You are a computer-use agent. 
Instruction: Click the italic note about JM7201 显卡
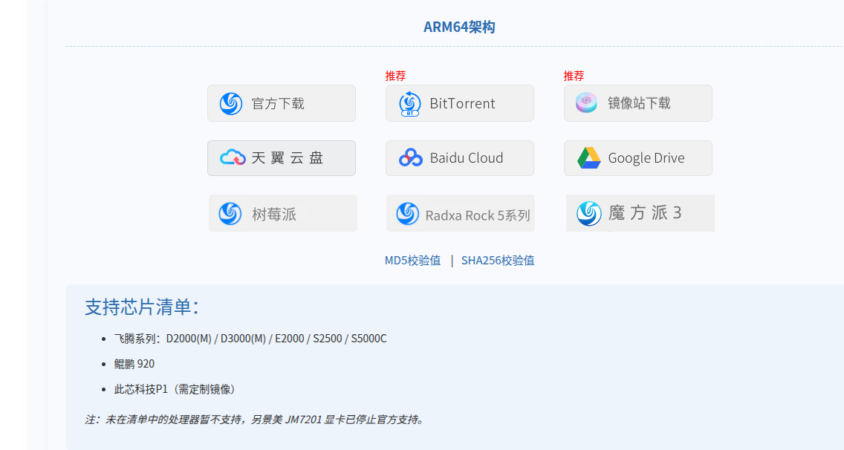[255, 420]
